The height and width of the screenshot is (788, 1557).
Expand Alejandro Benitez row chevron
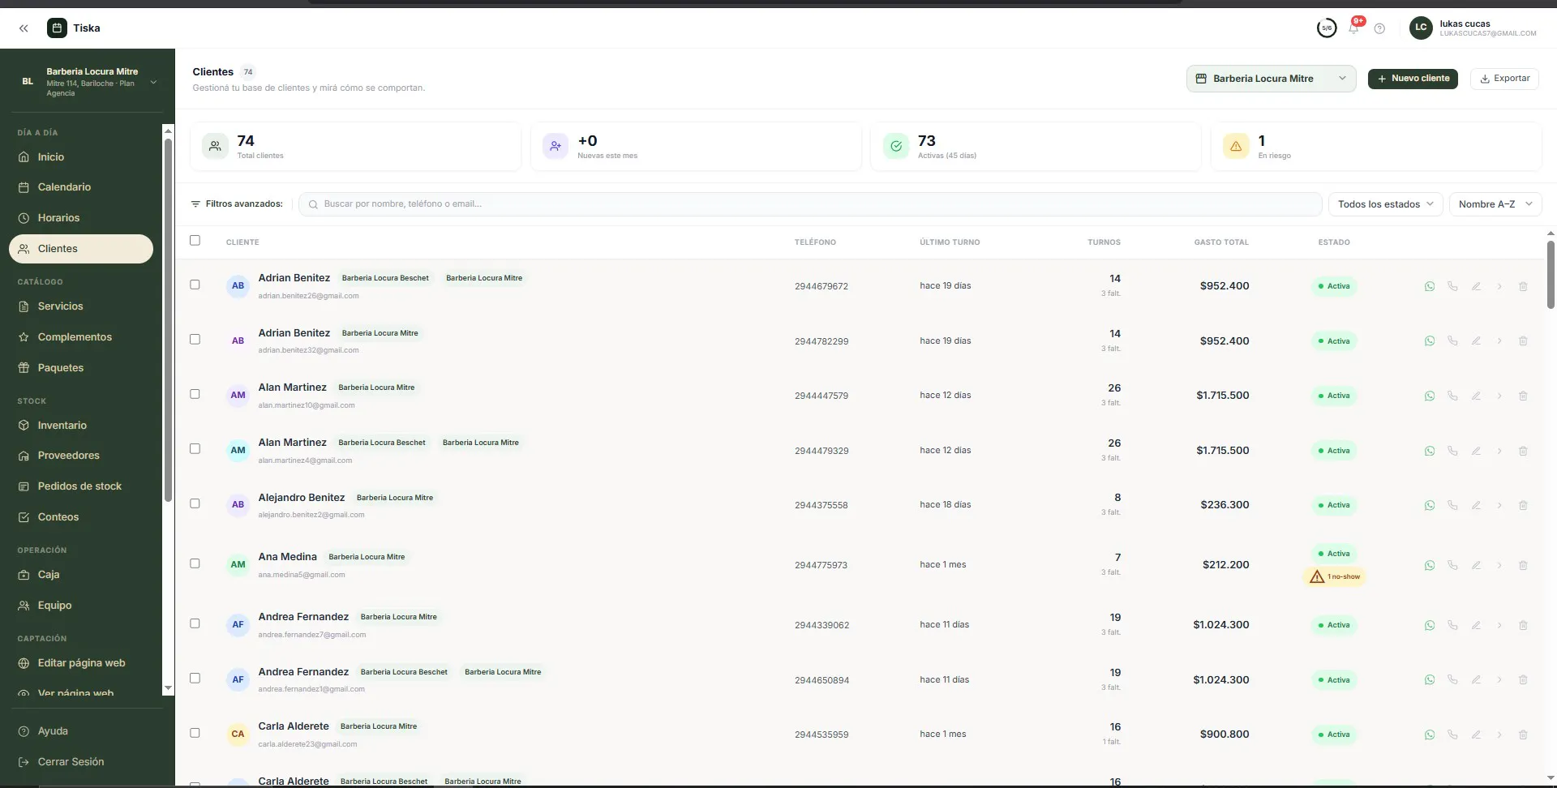1499,505
